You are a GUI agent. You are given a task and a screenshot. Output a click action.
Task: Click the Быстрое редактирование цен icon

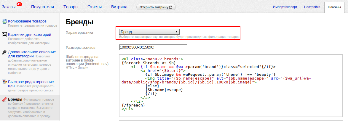4,82
